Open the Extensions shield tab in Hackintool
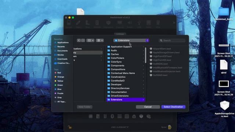 tap(108, 24)
